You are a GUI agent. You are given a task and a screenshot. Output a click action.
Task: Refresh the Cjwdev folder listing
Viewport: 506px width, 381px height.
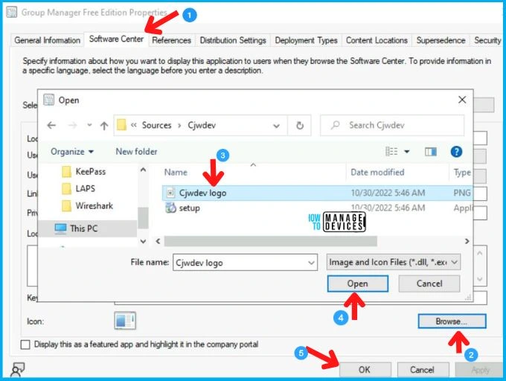click(x=300, y=125)
